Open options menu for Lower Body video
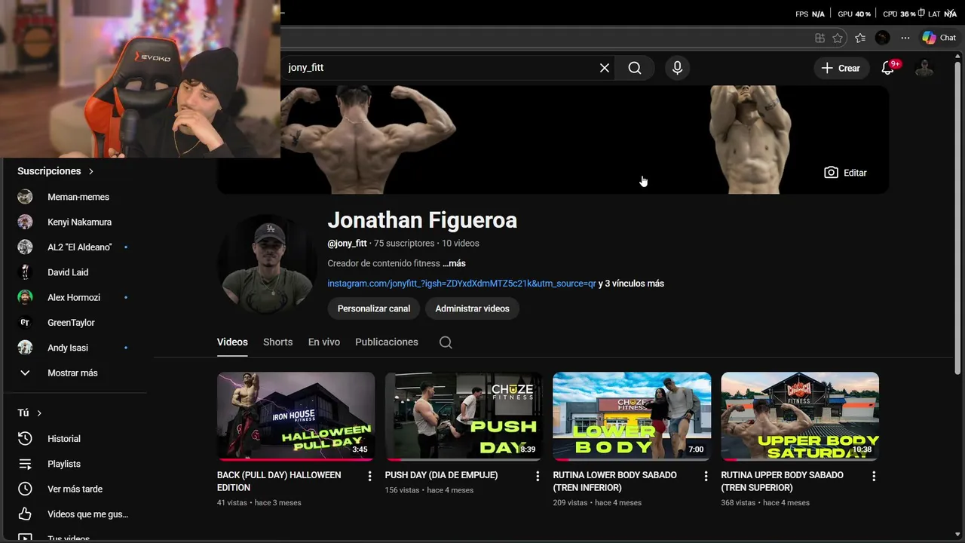 click(706, 476)
